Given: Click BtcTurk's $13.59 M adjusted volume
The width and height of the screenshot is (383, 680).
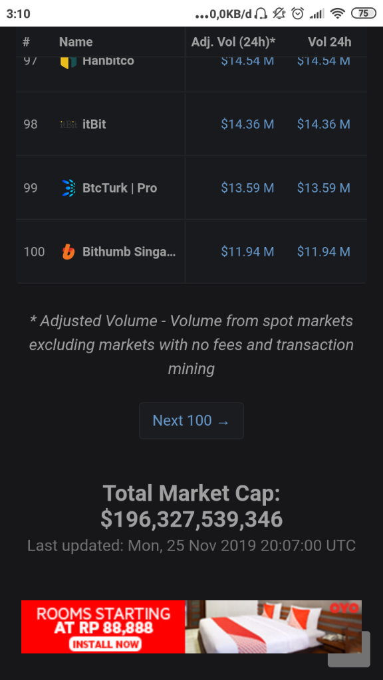Looking at the screenshot, I should 247,188.
